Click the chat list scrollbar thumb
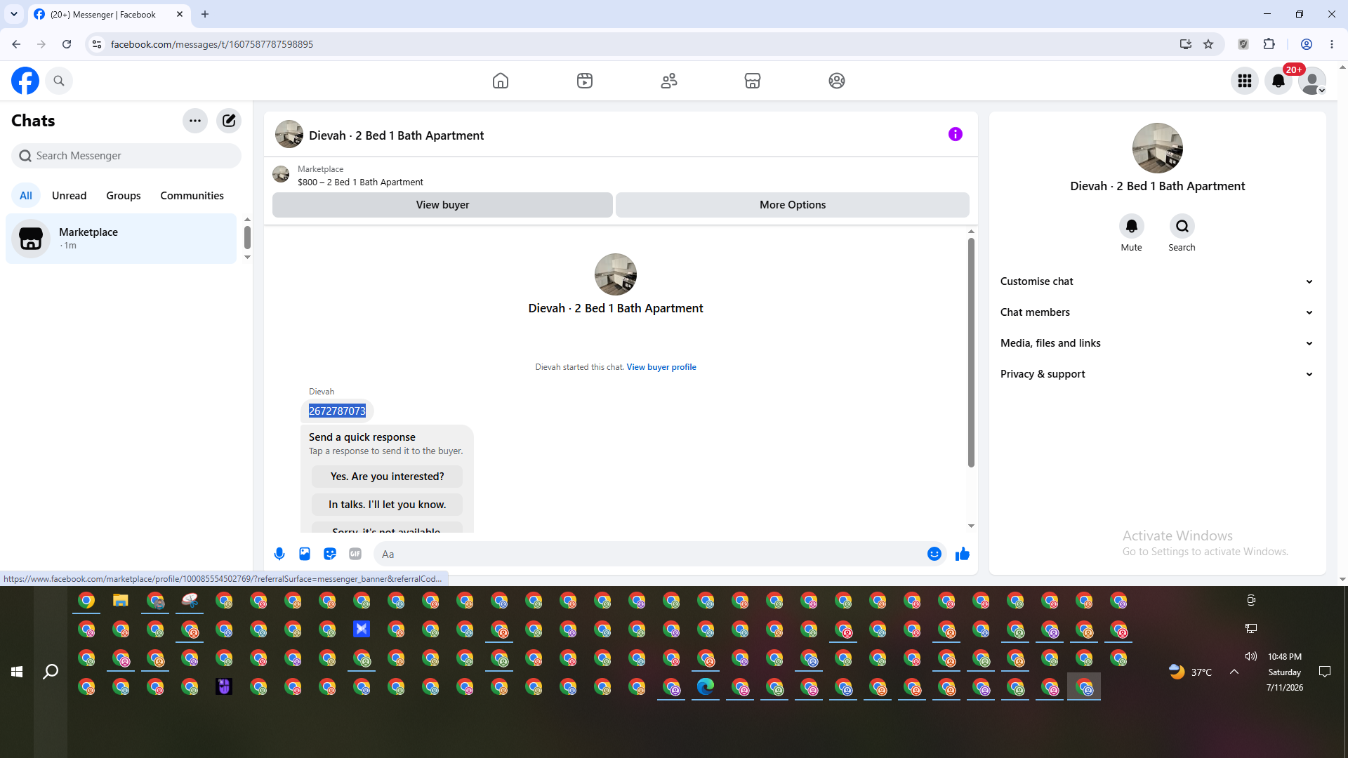Screen dimensions: 1348x758 pos(247,237)
